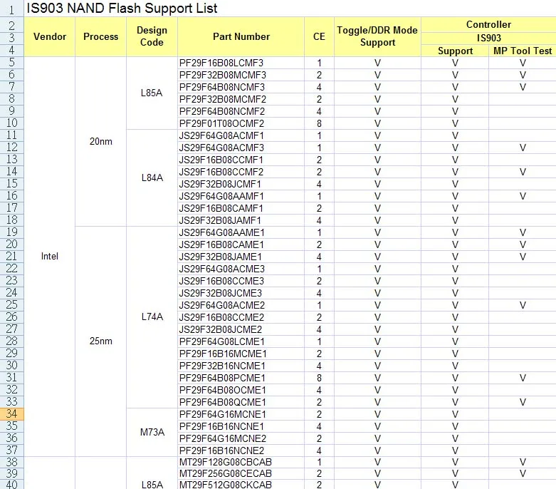Select cell JS29F64G08ACME2
Screen dimensions: 556x489
tap(241, 305)
